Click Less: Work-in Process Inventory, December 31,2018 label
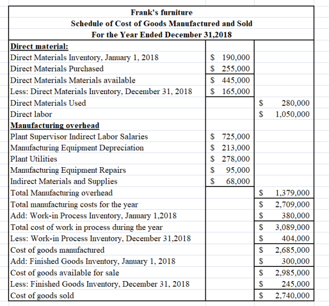 [x=100, y=239]
